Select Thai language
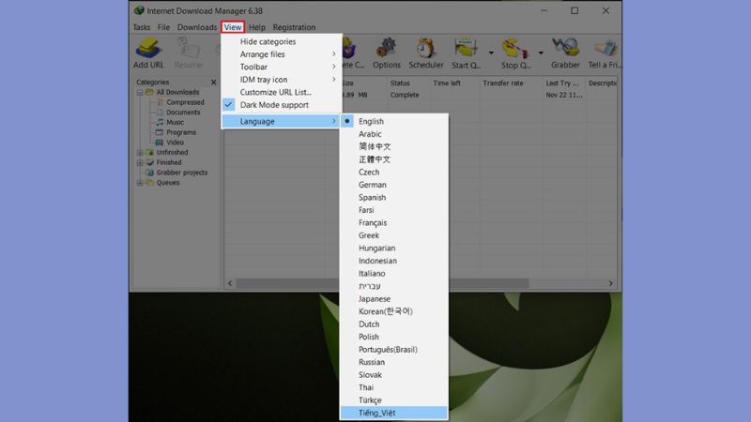Viewport: 751px width, 422px height. tap(394, 387)
